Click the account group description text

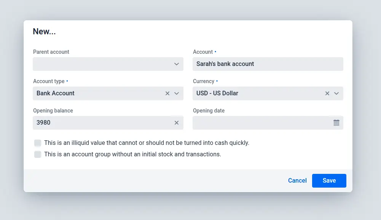(x=132, y=154)
